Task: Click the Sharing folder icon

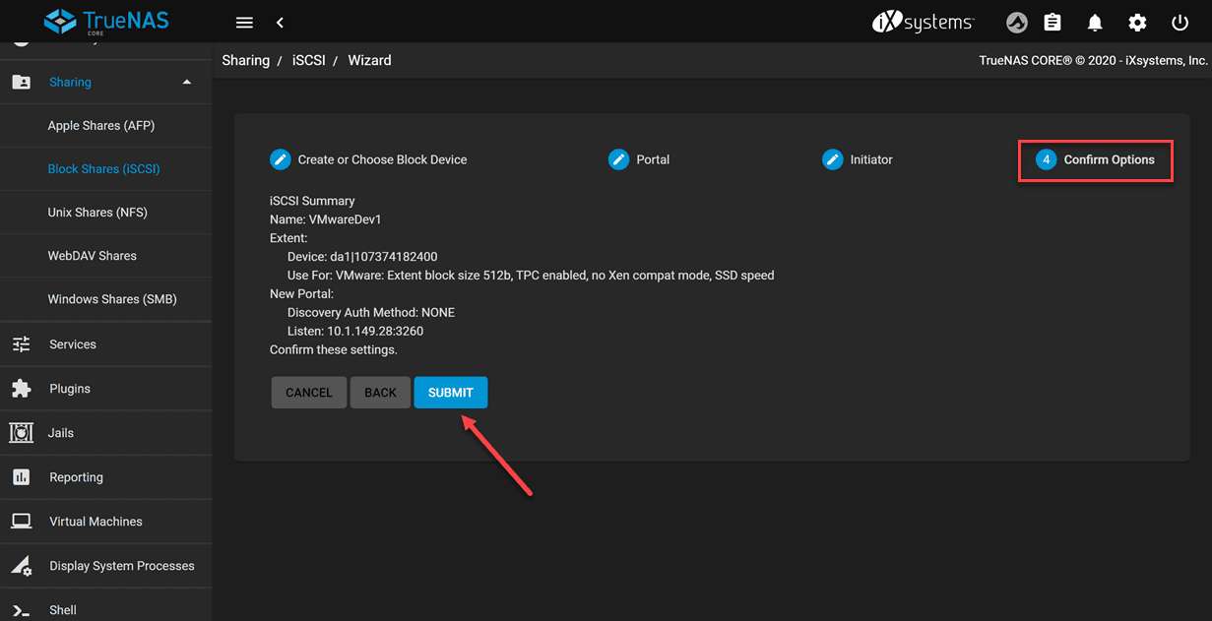Action: pos(21,82)
